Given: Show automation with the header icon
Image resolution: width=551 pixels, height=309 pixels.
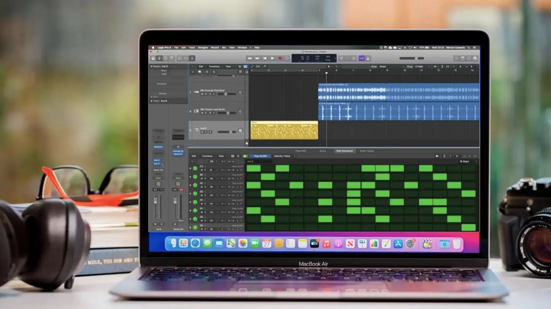Looking at the screenshot, I should [252, 66].
